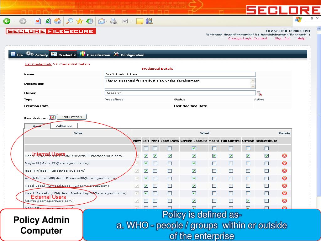Image resolution: width=321 pixels, height=241 pixels.
Task: Delete Head-Legal-FL permission row
Action: click(284, 186)
